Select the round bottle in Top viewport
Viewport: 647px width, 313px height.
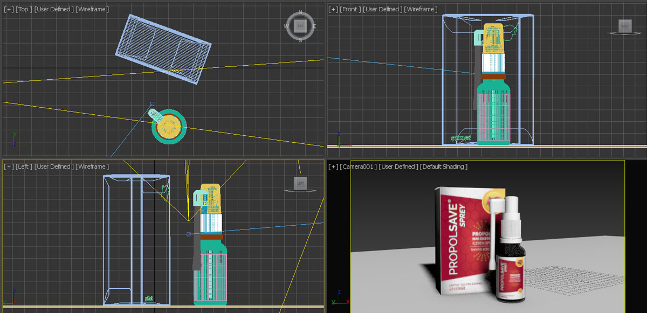tap(169, 127)
